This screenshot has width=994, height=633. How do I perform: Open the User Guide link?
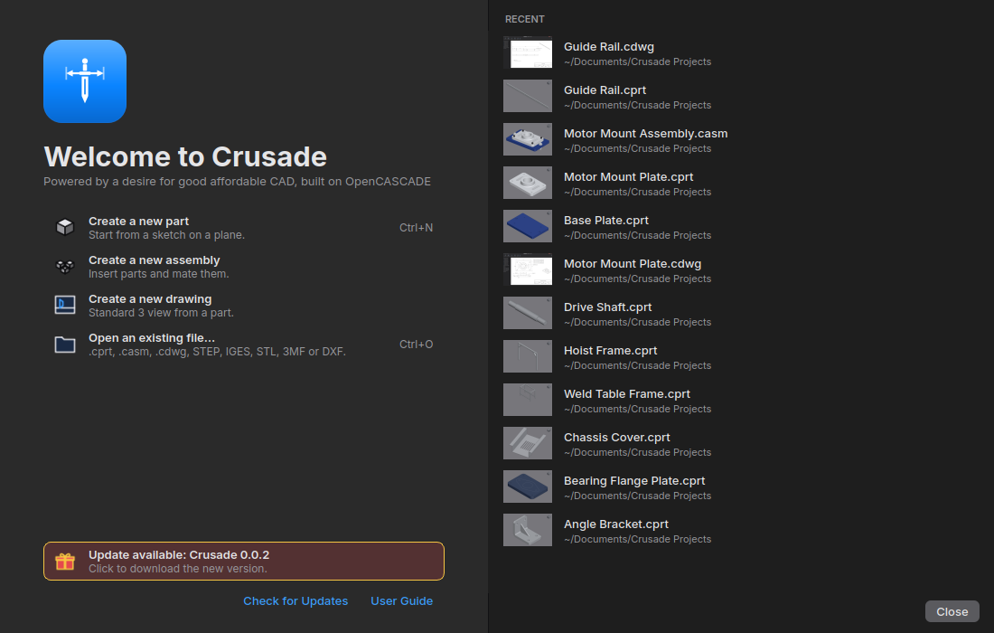[x=402, y=600]
